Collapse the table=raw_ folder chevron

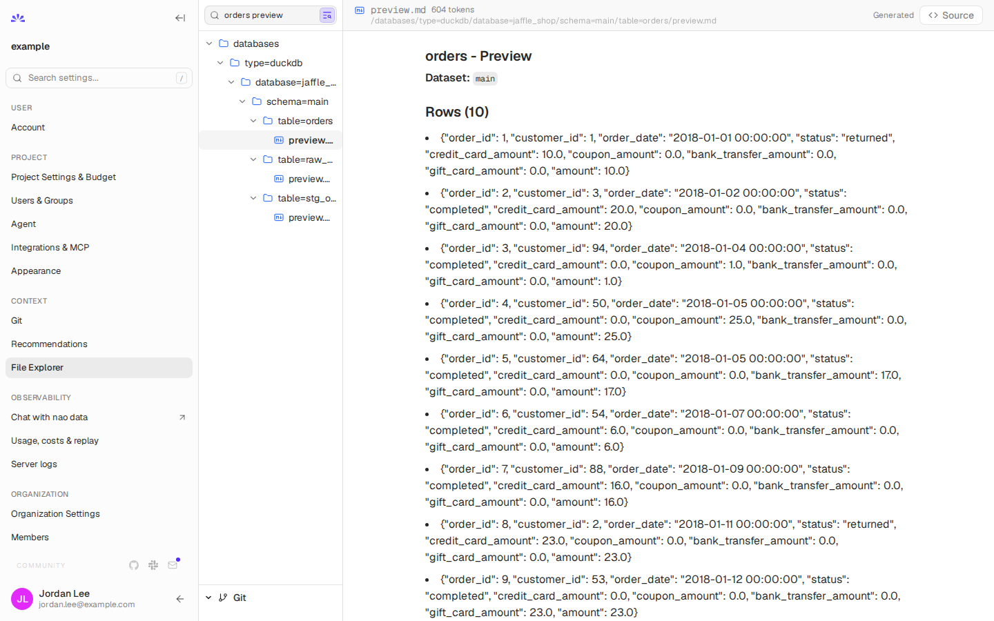[253, 159]
